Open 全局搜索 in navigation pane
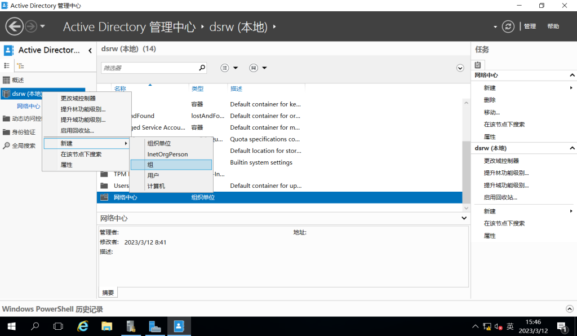The height and width of the screenshot is (336, 577). pos(24,146)
